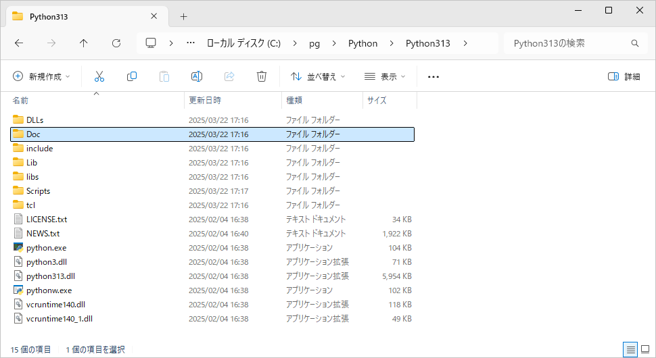Sort by サイズ column header
The width and height of the screenshot is (656, 358).
(x=377, y=100)
